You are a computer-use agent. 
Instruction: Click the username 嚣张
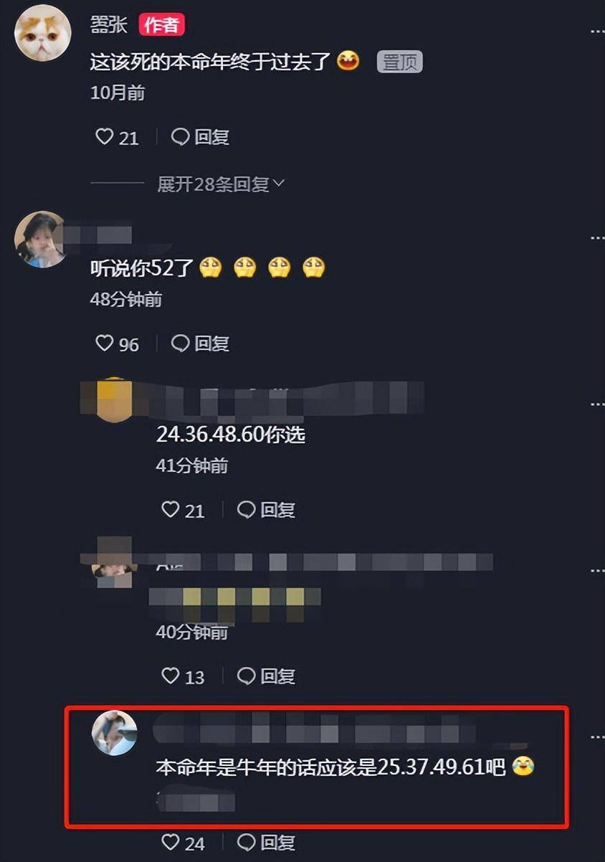pos(109,24)
